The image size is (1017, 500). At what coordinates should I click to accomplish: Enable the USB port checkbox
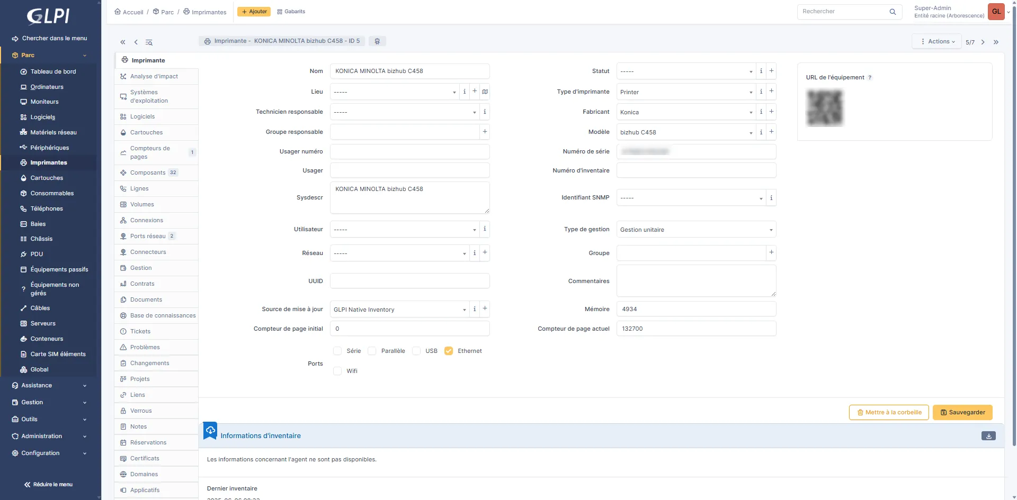point(416,351)
